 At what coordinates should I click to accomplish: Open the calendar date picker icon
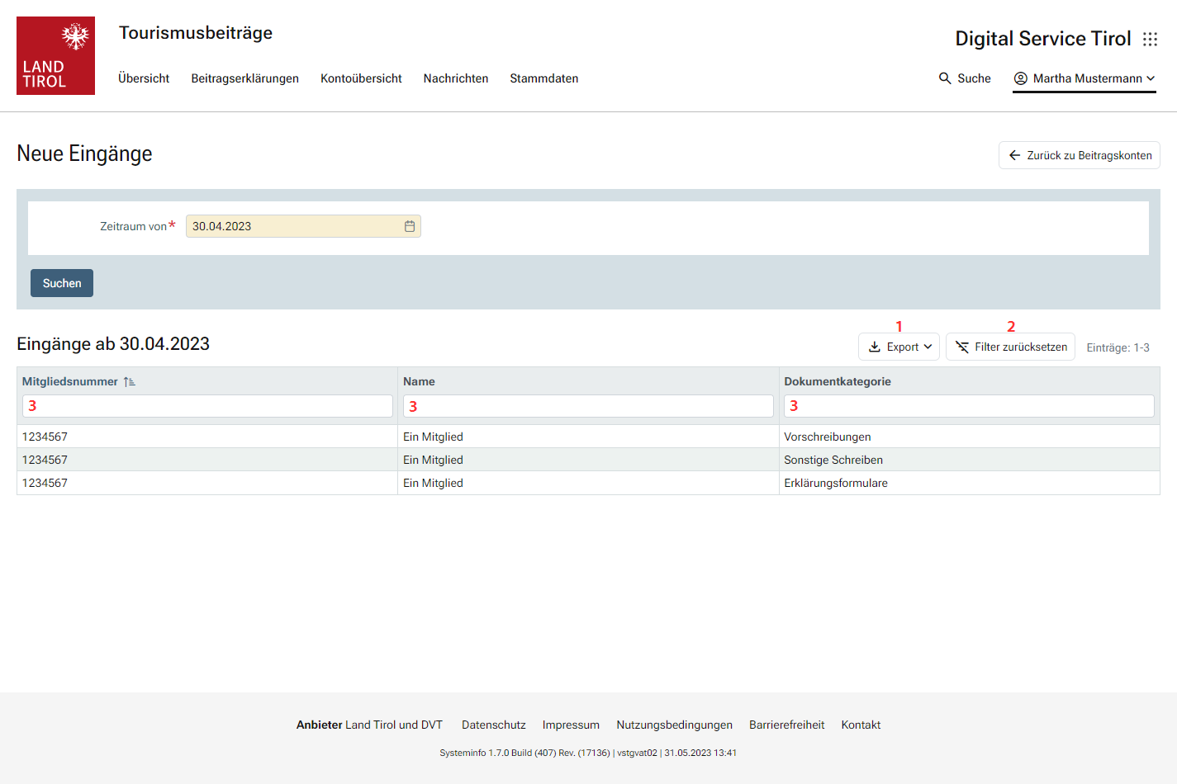(410, 226)
